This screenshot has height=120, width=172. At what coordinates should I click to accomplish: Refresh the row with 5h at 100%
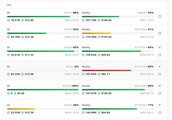pyautogui.click(x=160, y=93)
